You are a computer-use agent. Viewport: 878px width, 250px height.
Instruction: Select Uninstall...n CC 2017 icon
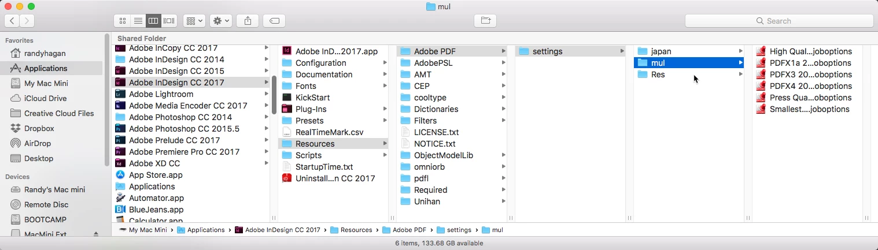pyautogui.click(x=287, y=178)
